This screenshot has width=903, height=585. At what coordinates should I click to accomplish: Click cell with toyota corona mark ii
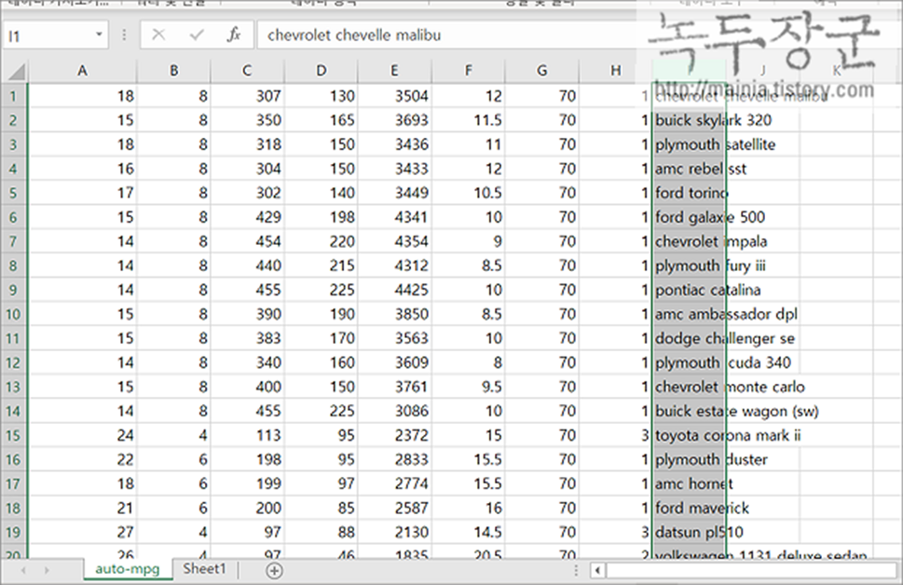click(689, 435)
